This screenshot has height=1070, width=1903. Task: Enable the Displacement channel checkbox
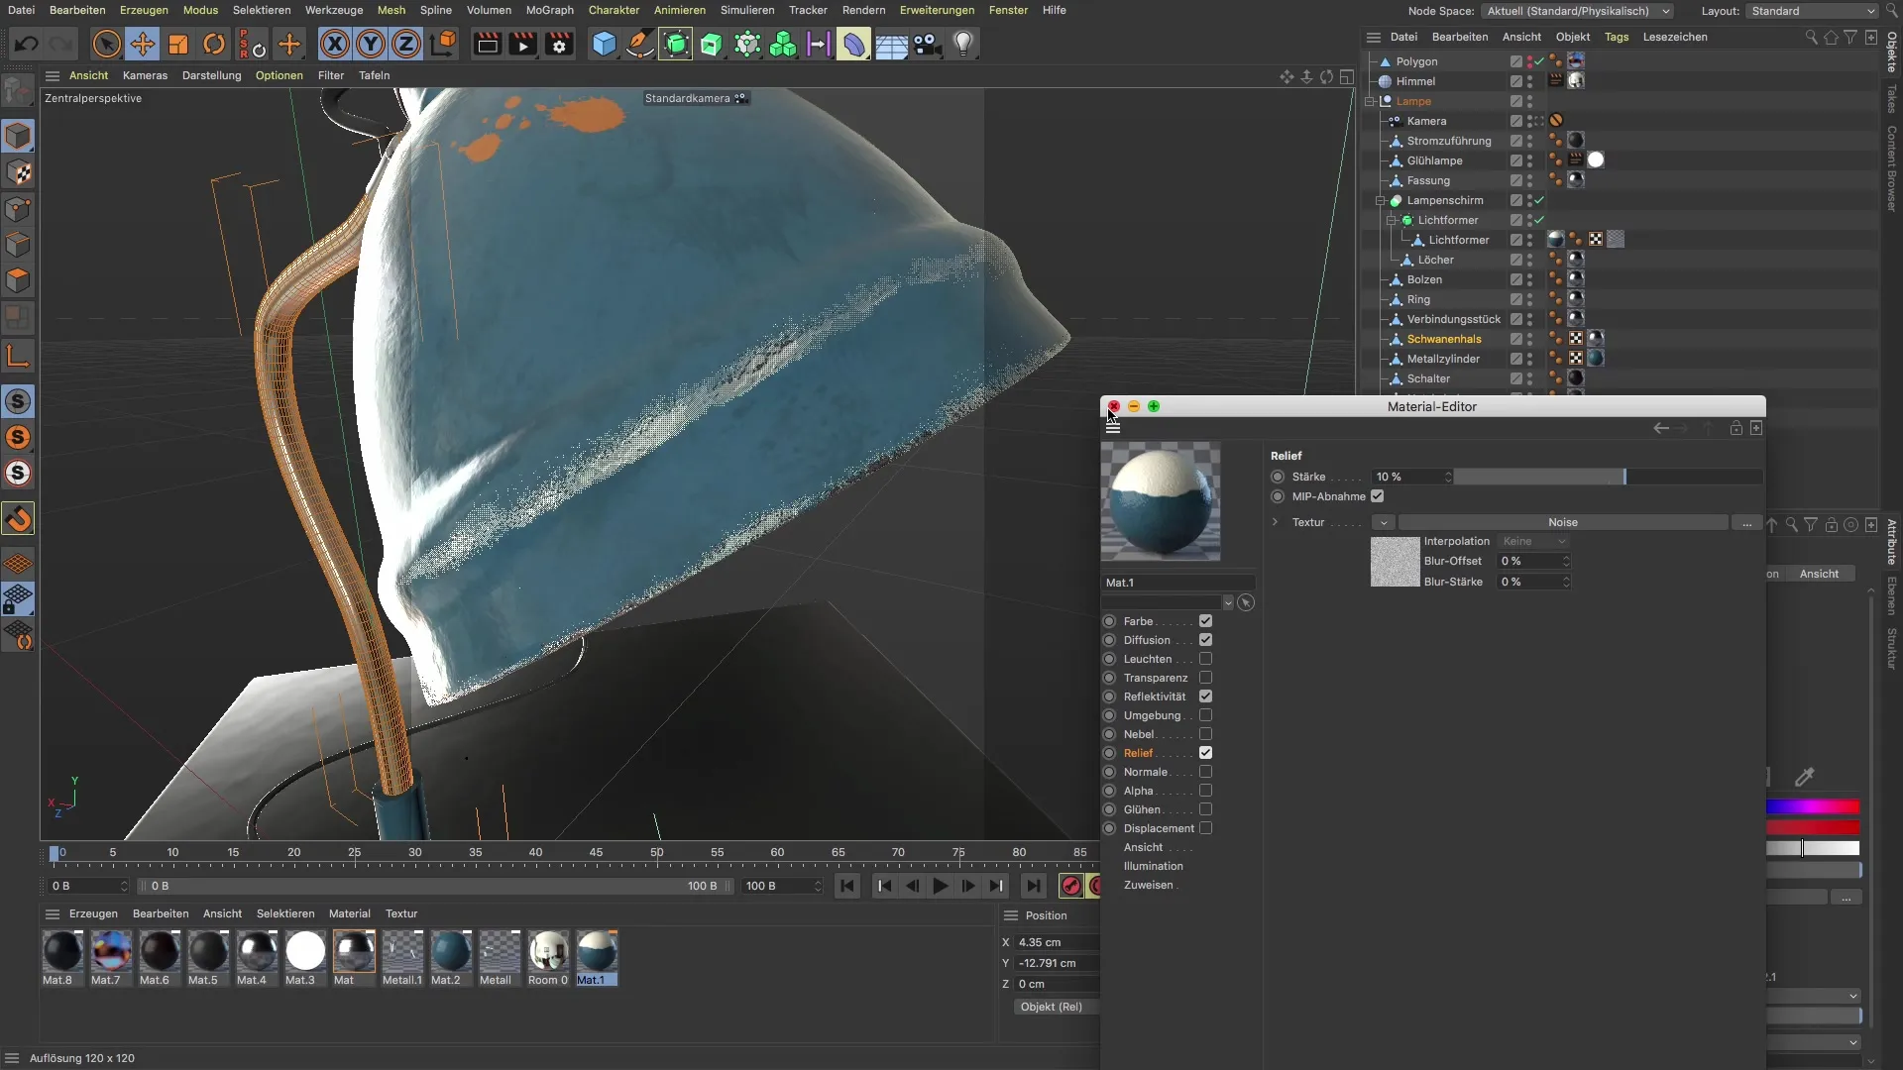tap(1205, 828)
